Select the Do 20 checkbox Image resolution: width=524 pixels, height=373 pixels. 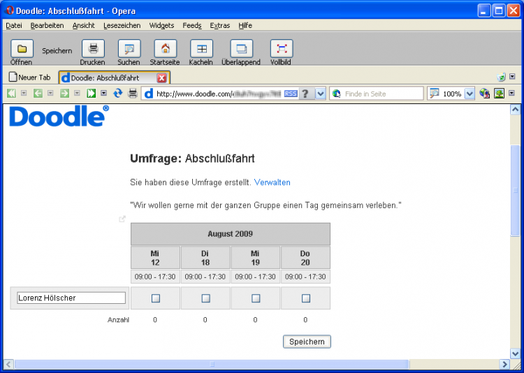point(305,298)
